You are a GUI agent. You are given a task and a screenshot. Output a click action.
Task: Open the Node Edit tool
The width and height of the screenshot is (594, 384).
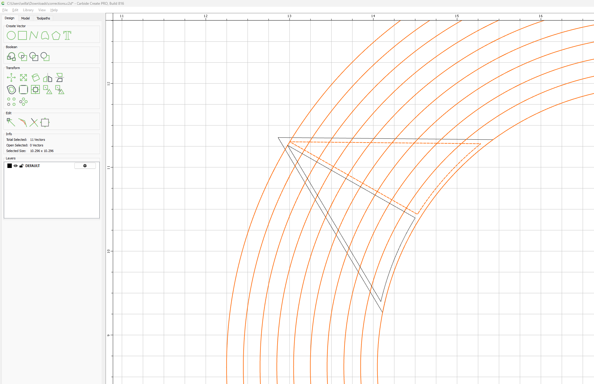coord(11,122)
